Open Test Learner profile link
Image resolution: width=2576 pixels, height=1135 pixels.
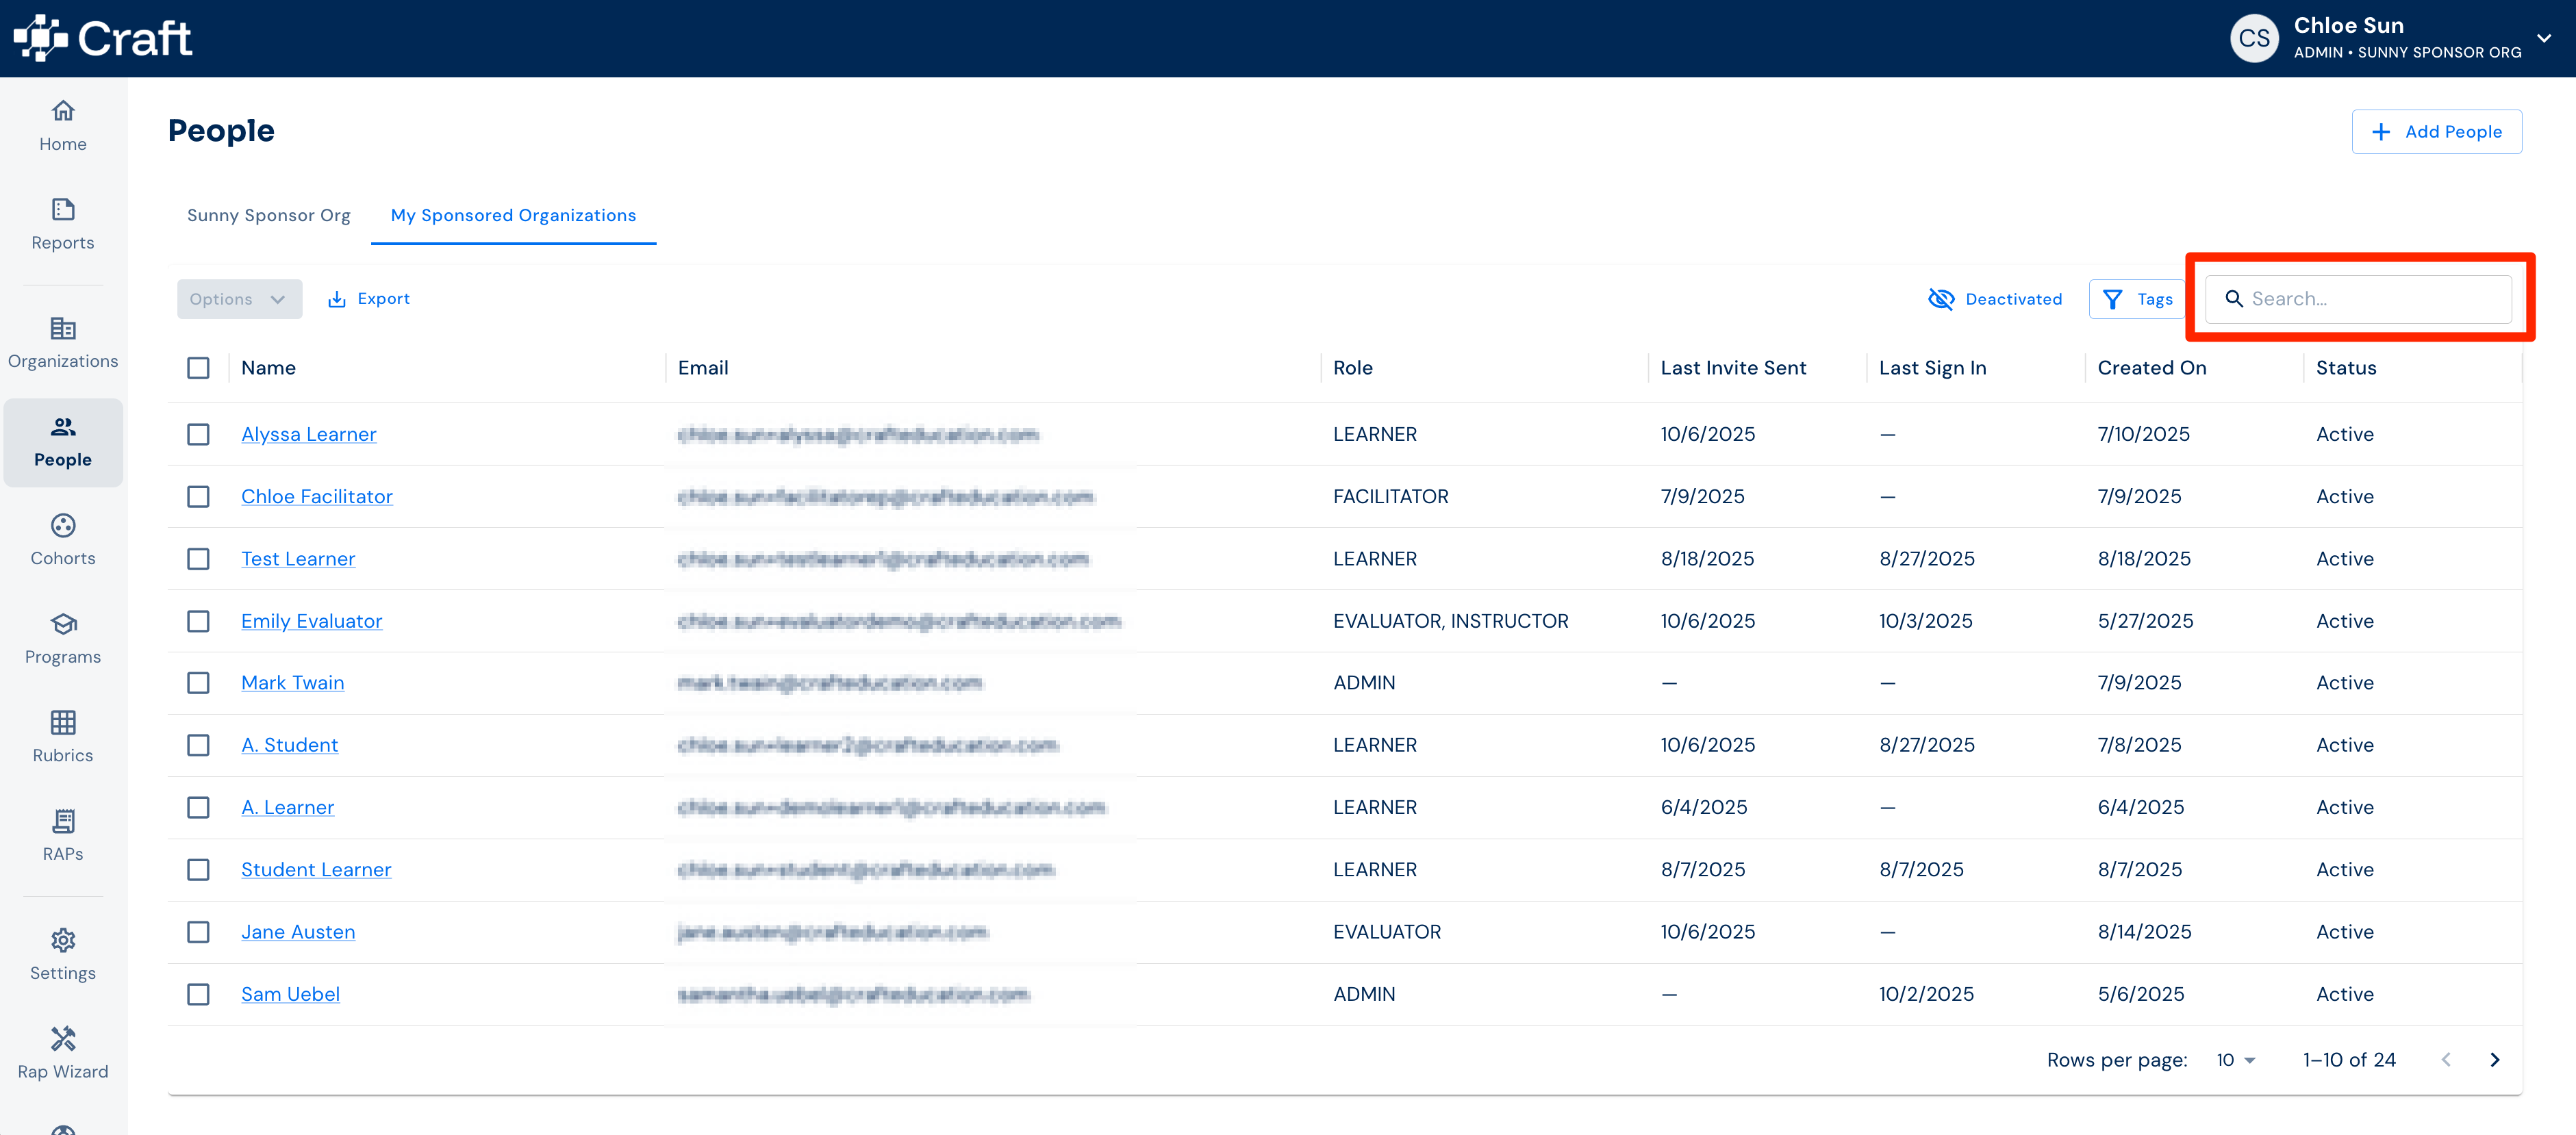298,559
